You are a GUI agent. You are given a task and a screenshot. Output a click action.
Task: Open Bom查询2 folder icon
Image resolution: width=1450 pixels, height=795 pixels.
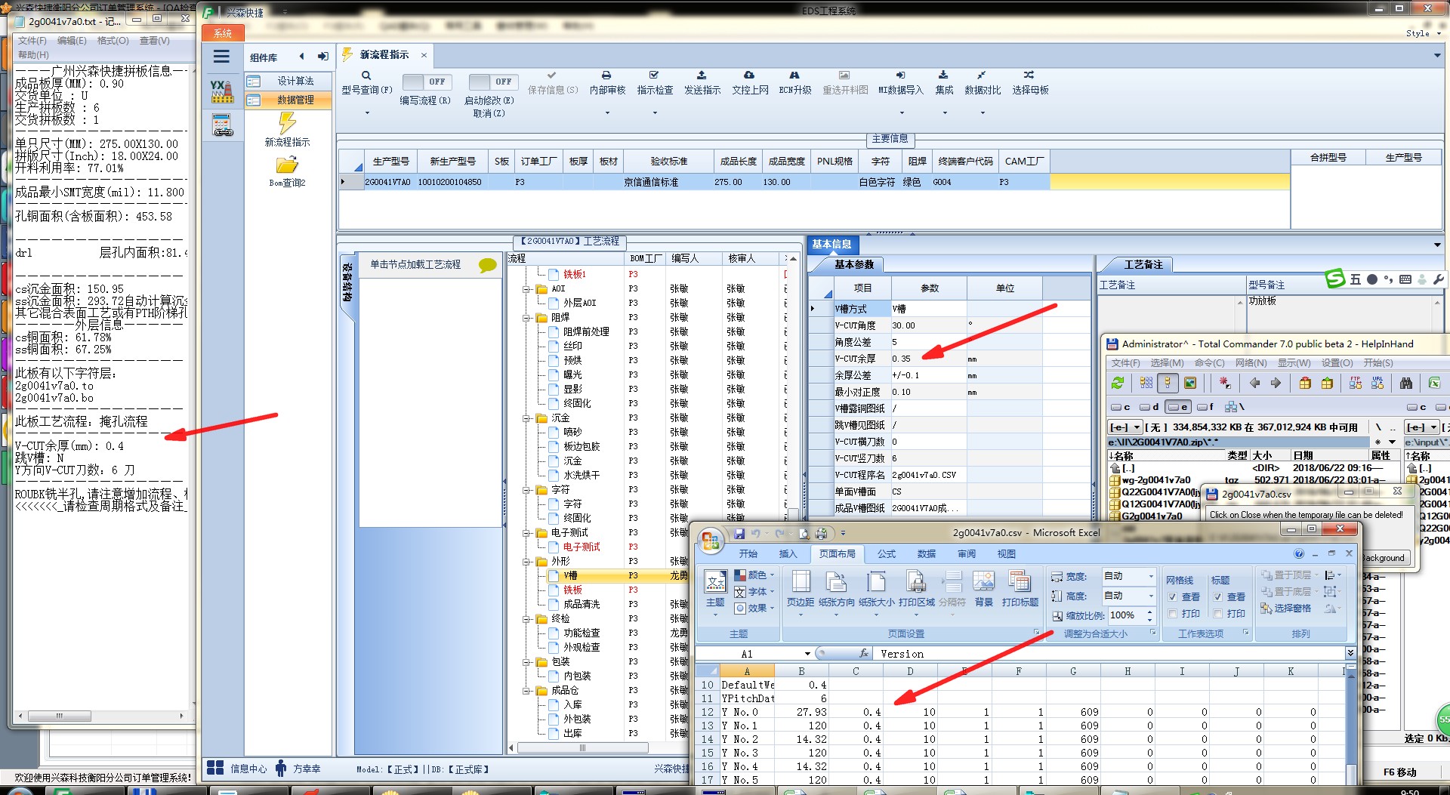click(x=287, y=165)
